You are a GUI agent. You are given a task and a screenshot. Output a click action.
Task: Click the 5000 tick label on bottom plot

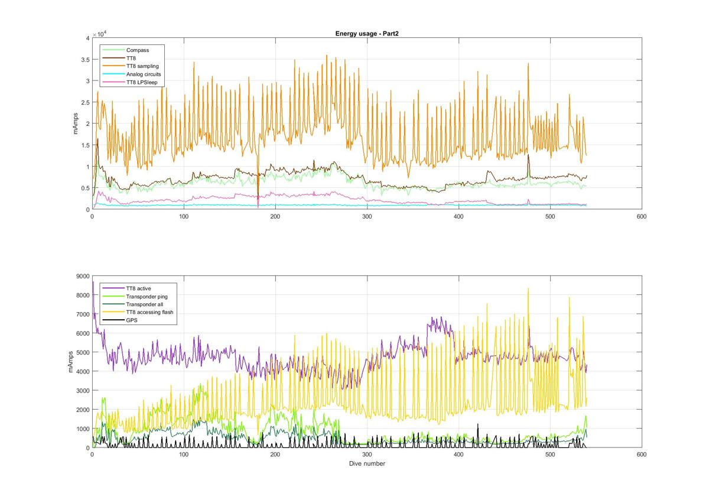tap(82, 352)
